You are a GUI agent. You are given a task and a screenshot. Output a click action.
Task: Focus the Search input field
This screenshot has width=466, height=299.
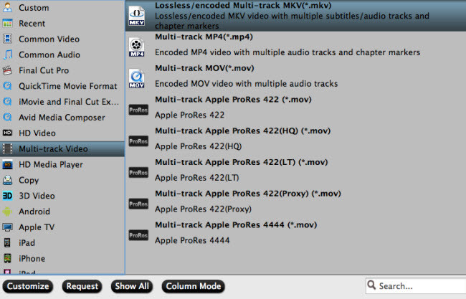[416, 286]
